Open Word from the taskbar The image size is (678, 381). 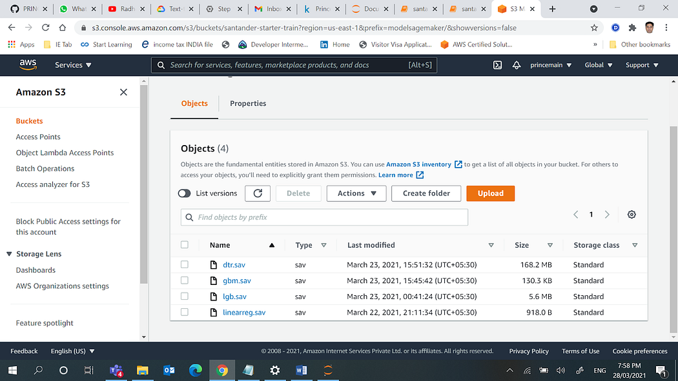302,370
